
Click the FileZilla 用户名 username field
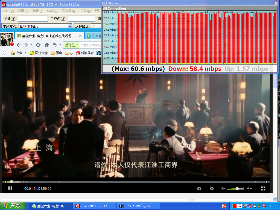(x=81, y=19)
